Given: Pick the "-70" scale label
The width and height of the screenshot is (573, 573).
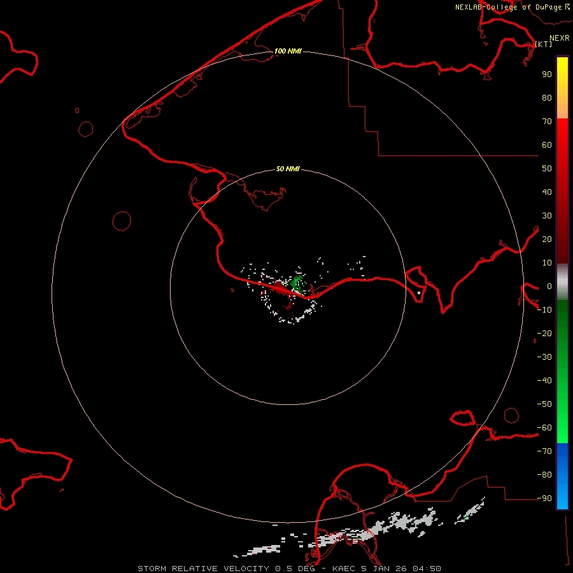Looking at the screenshot, I should 544,451.
